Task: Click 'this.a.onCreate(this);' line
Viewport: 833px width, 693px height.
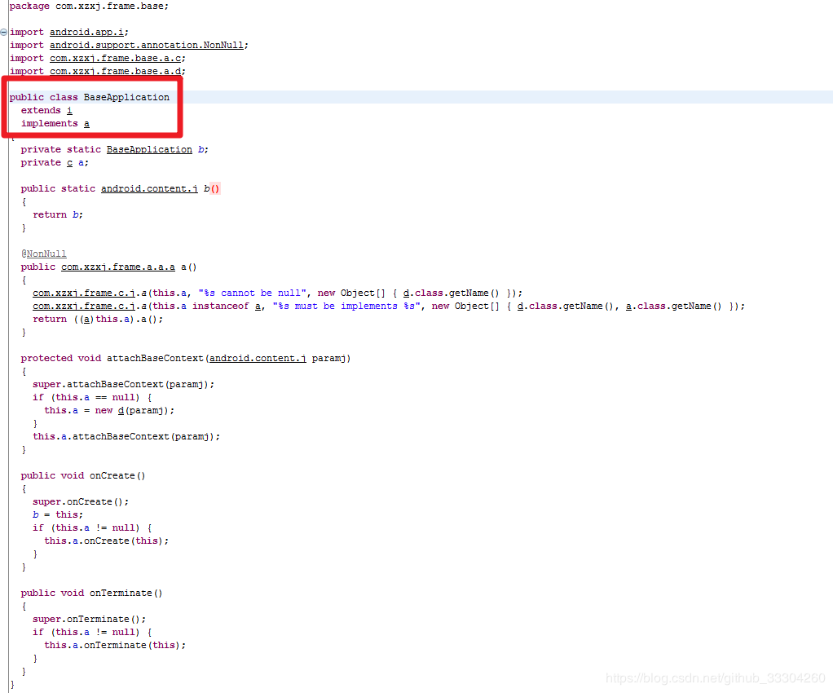Action: pos(106,541)
